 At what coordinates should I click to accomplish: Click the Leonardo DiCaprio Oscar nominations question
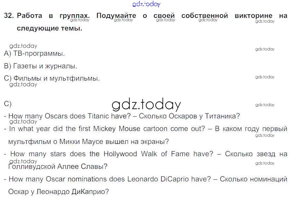(x=109, y=179)
